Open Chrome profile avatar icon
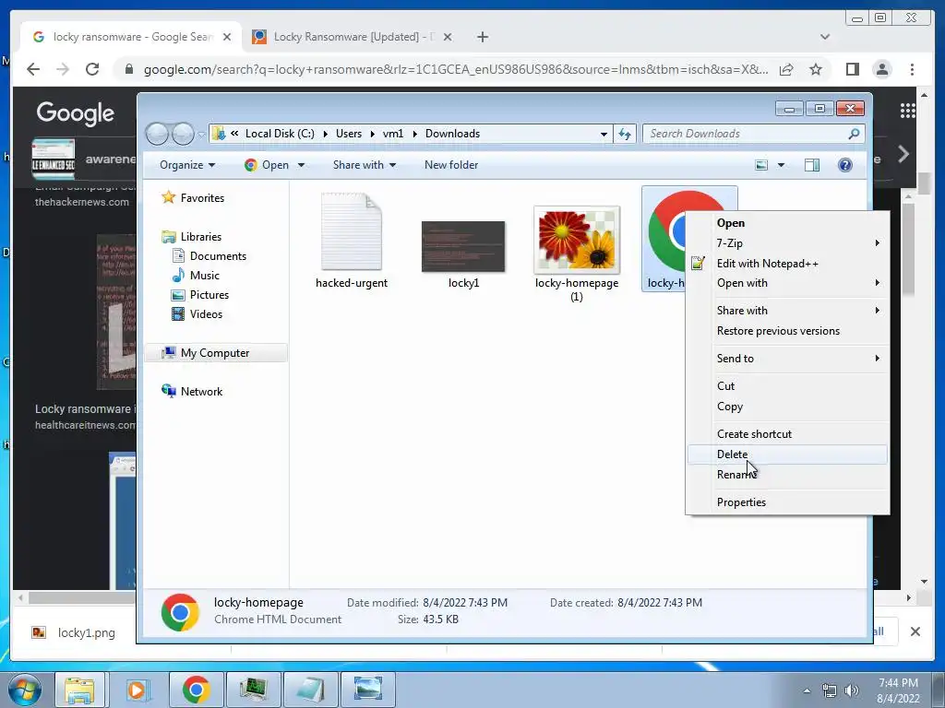The height and width of the screenshot is (708, 945). (881, 69)
